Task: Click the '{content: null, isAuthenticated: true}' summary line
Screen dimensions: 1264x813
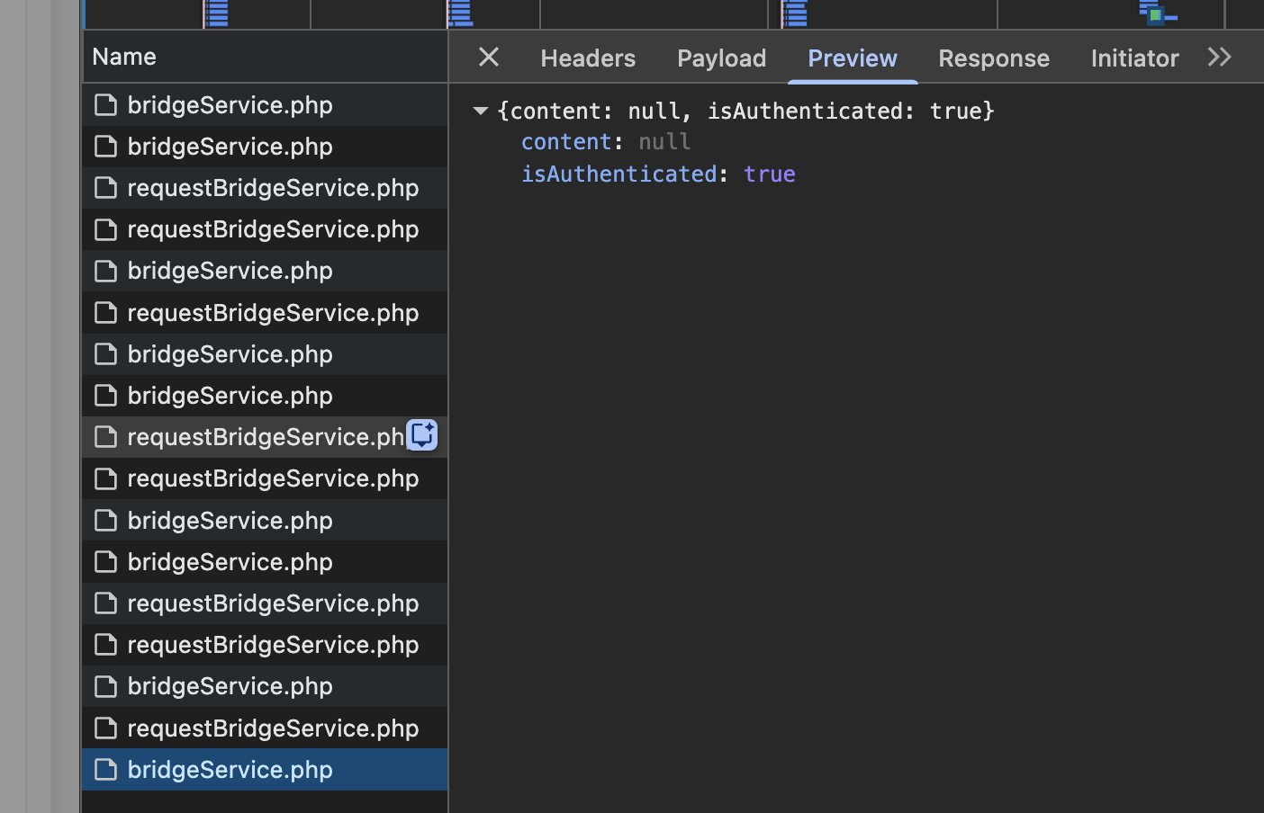Action: (745, 111)
